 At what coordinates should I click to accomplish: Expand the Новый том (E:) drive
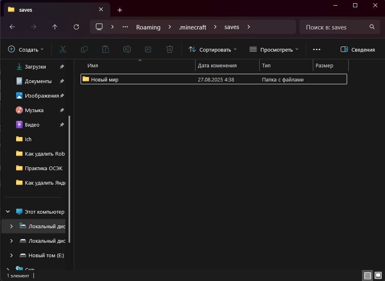(x=11, y=255)
